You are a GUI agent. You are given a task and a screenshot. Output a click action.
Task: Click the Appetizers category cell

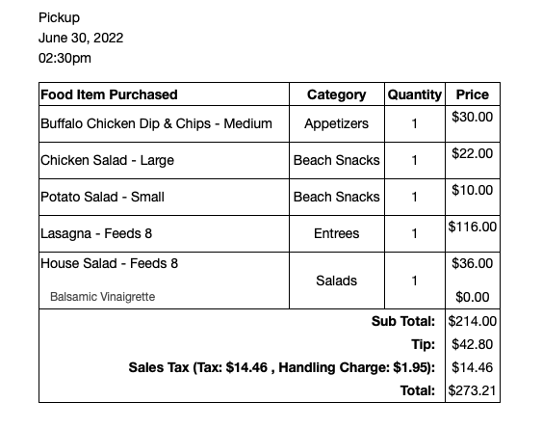coord(336,123)
